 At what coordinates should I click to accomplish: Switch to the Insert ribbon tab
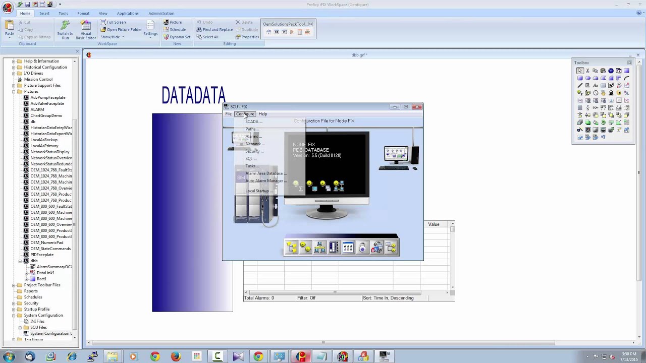click(44, 13)
